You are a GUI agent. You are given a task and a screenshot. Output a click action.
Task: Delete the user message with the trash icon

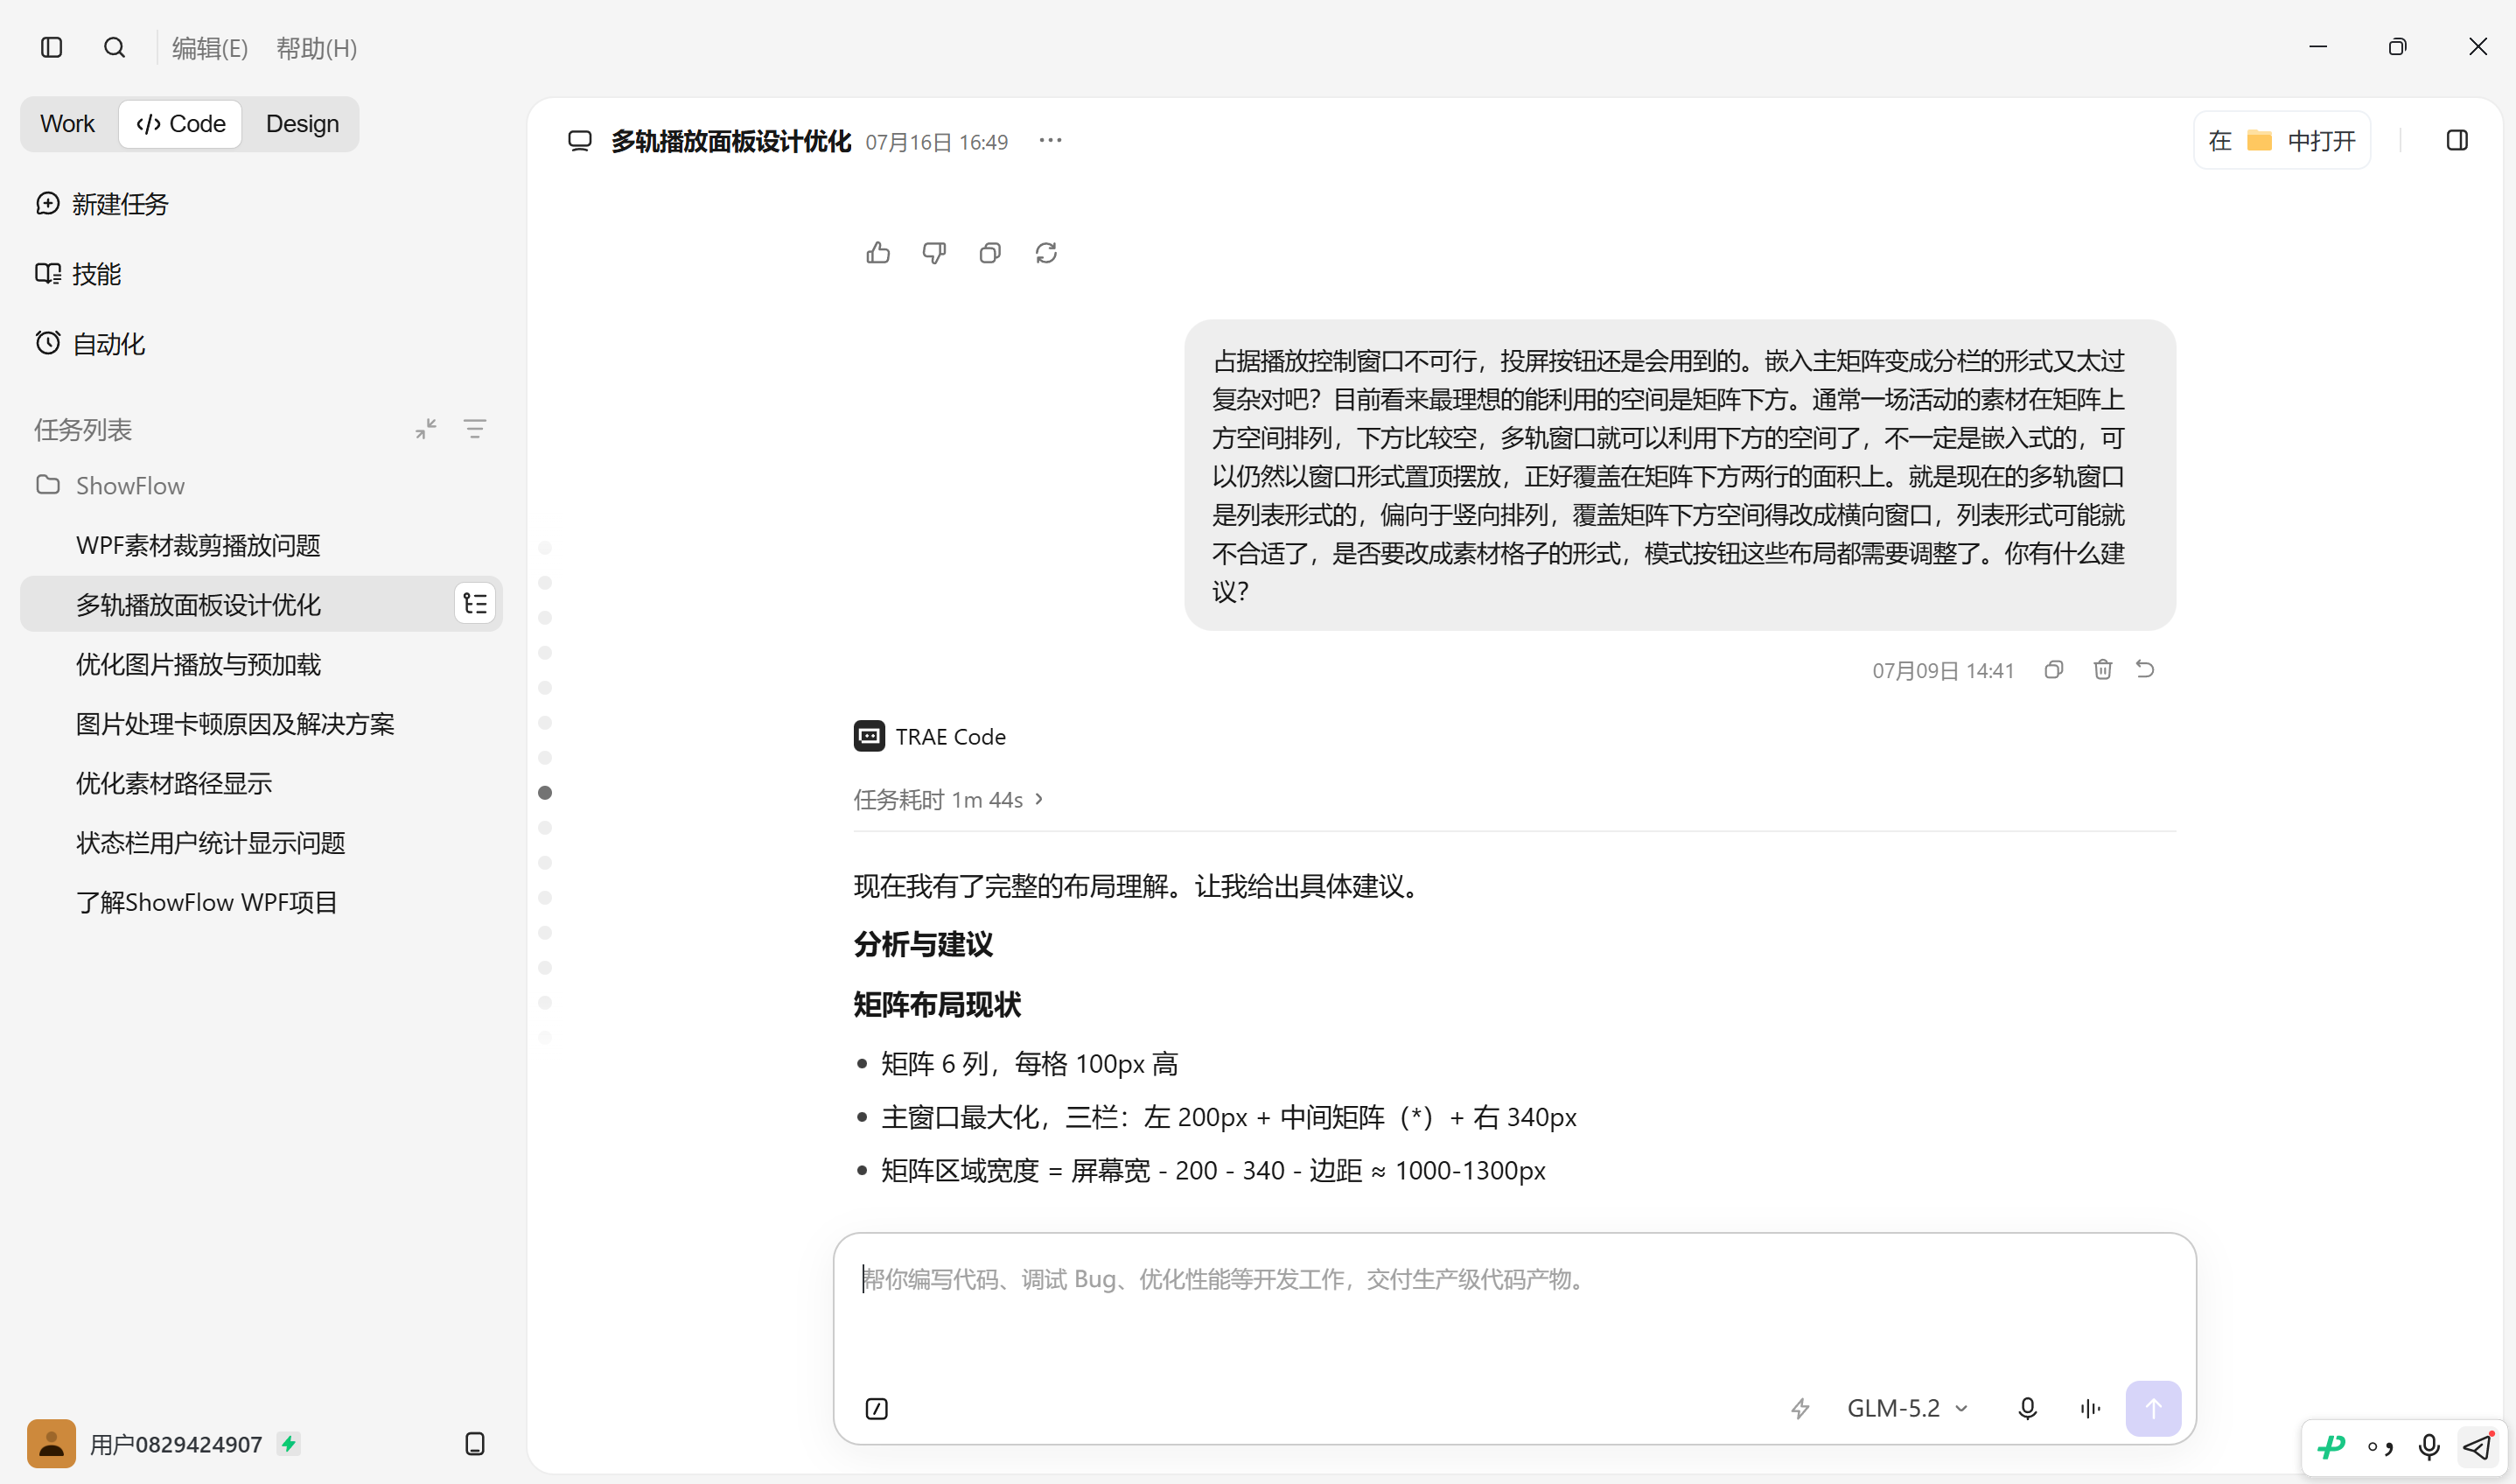pos(2102,670)
